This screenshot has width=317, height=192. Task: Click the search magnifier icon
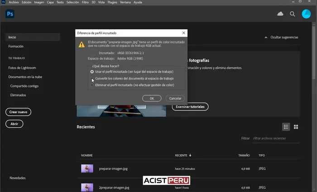tap(293, 14)
